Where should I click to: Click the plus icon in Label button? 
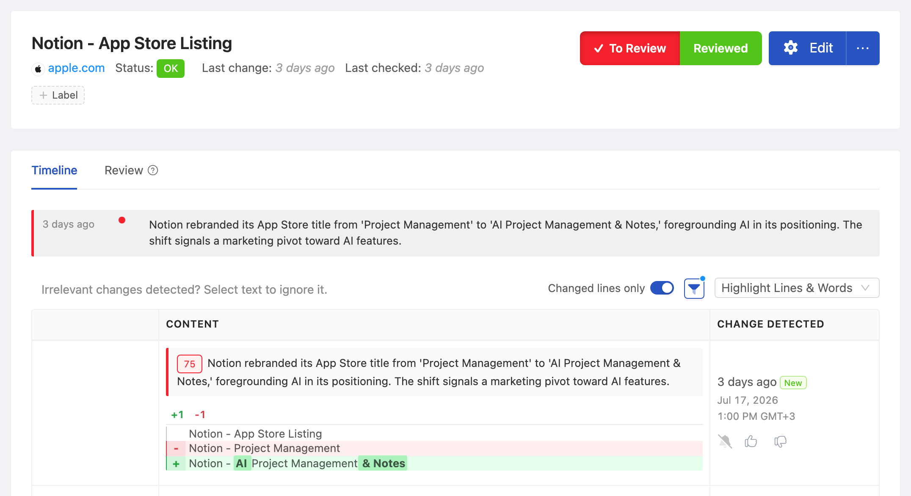(x=43, y=95)
